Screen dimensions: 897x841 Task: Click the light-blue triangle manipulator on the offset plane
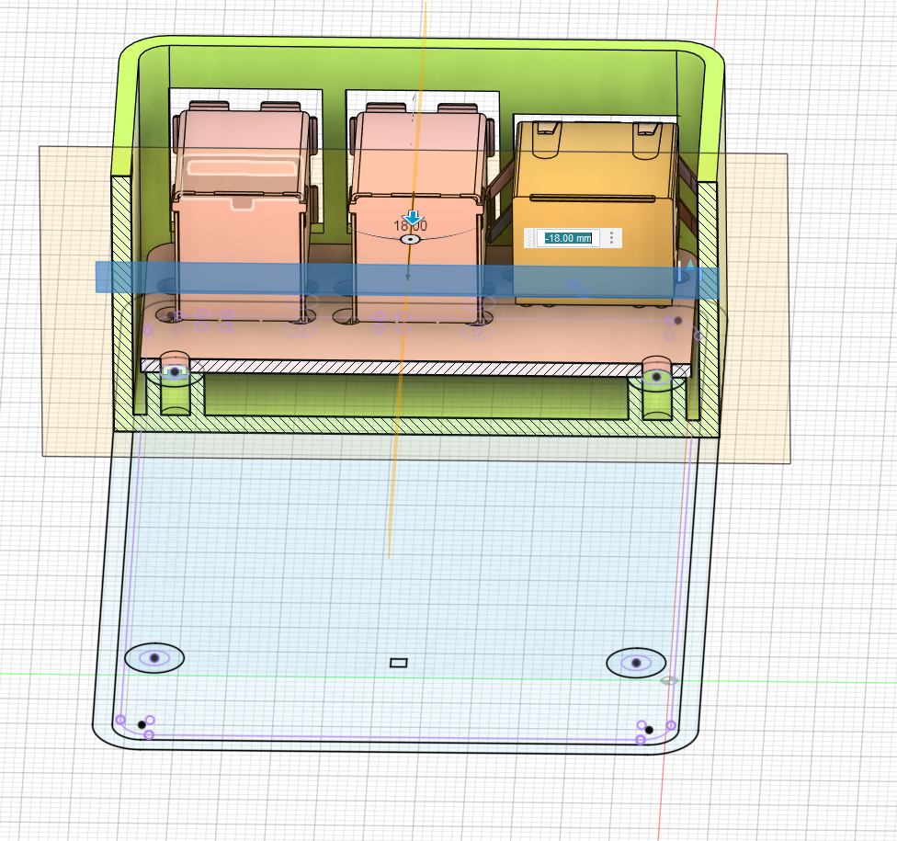coord(691,265)
